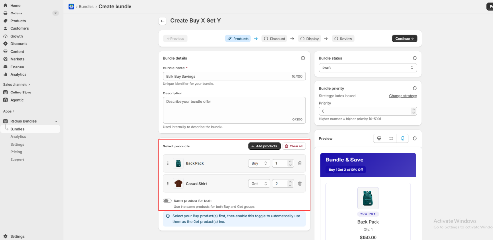Expand Sales channels section
The width and height of the screenshot is (493, 240).
[x=17, y=85]
